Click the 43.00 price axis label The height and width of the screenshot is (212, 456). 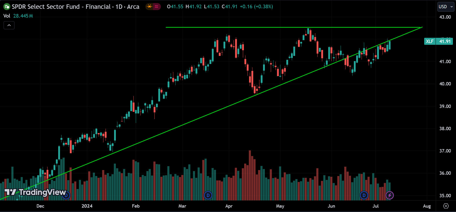click(x=445, y=17)
